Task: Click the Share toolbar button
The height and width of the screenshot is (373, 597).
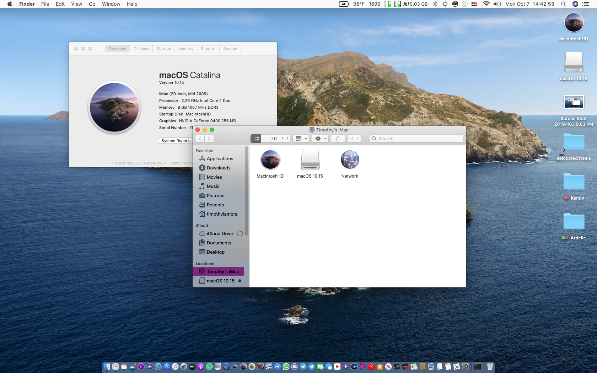Action: point(338,139)
